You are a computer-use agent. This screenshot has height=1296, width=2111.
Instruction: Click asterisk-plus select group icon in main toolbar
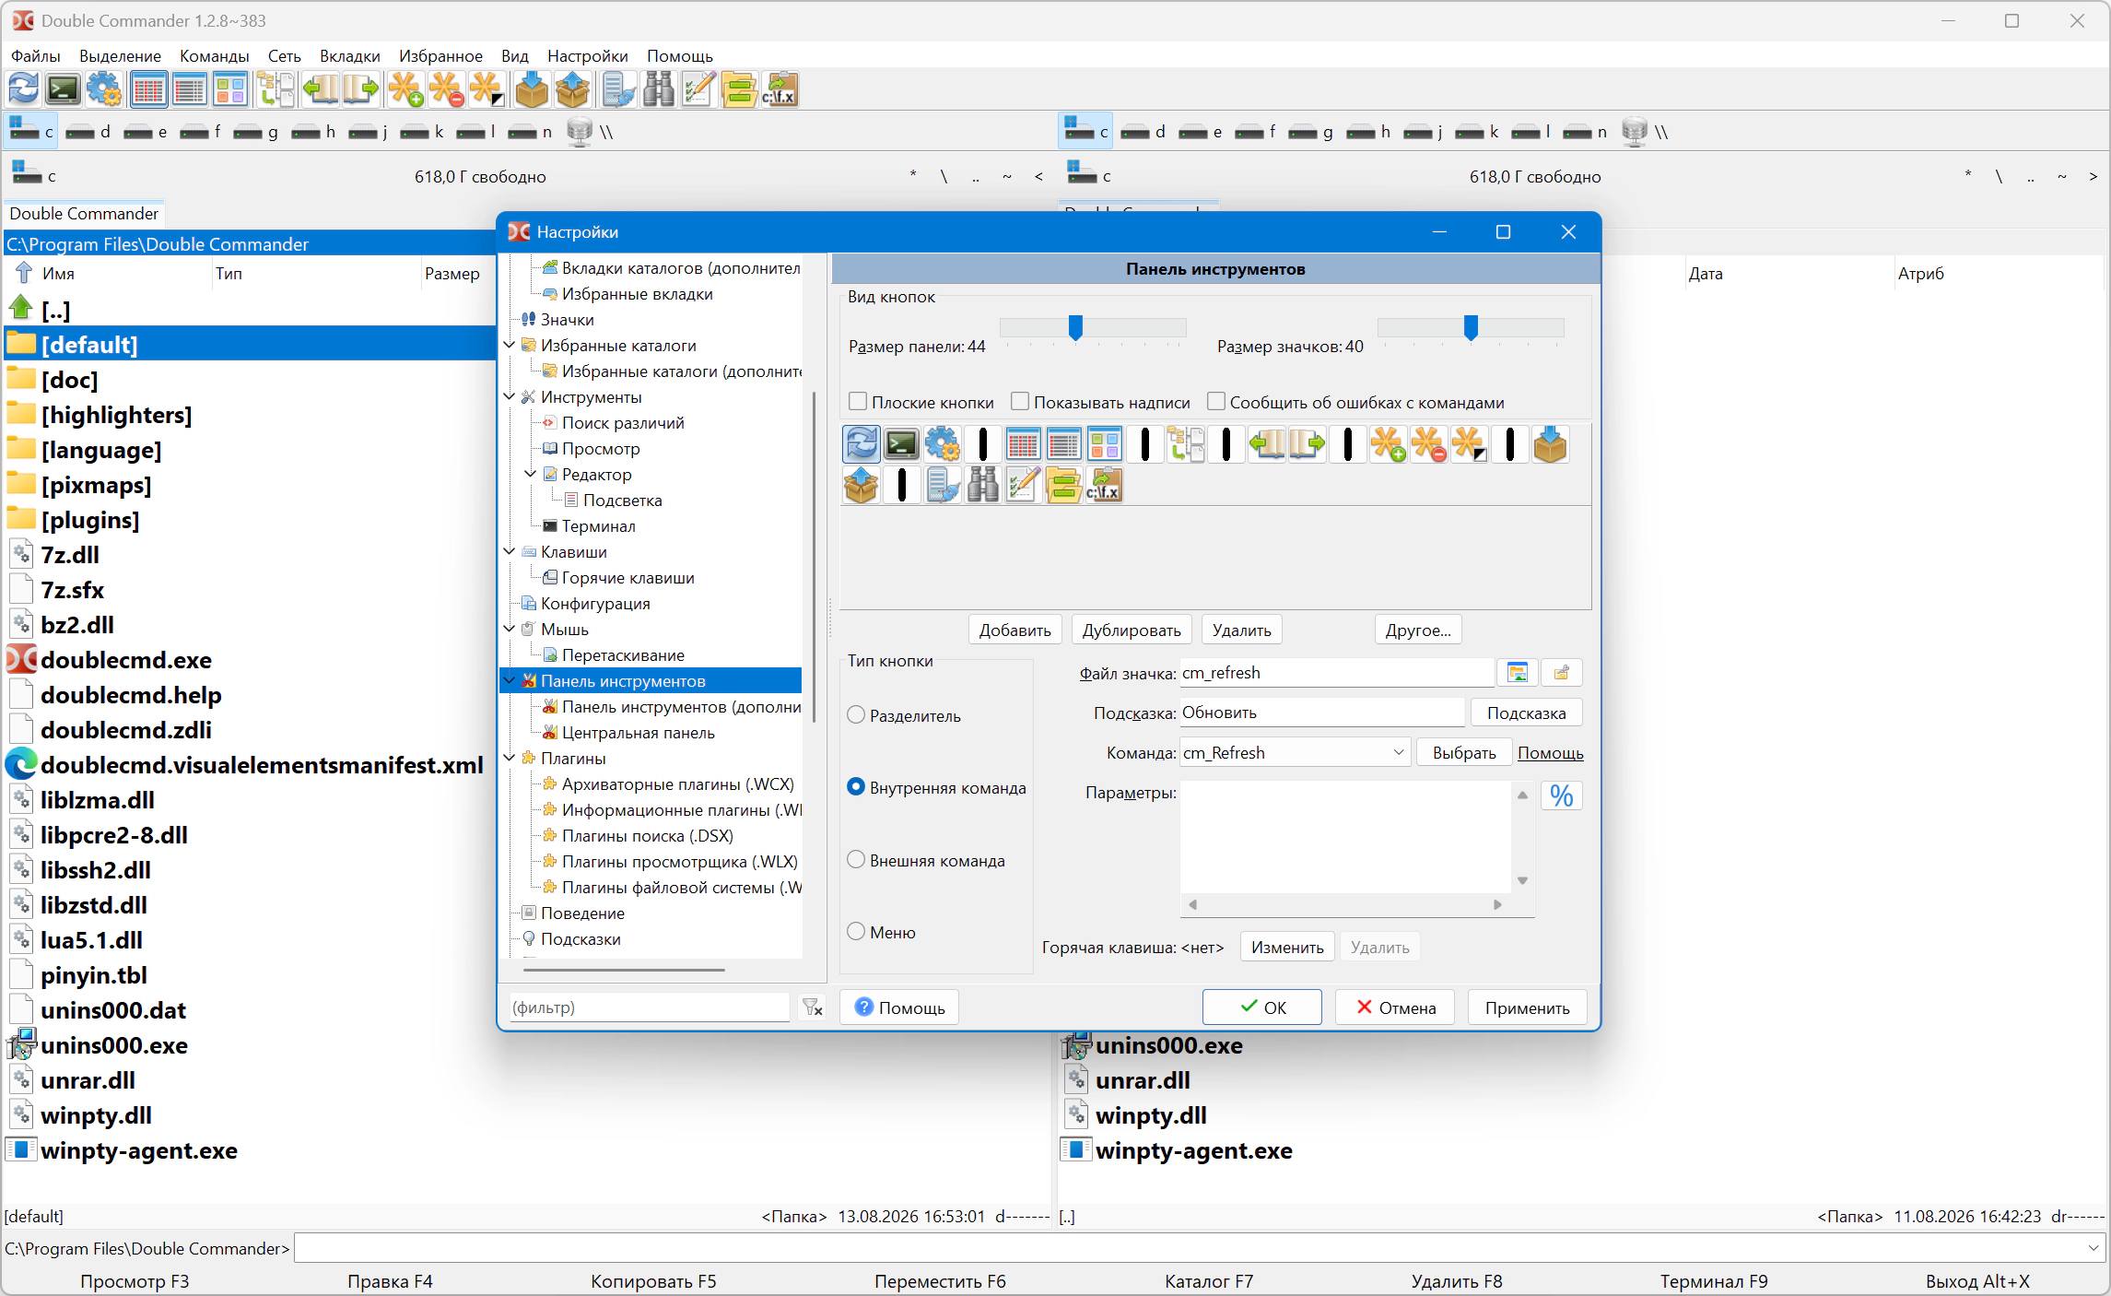pos(405,89)
